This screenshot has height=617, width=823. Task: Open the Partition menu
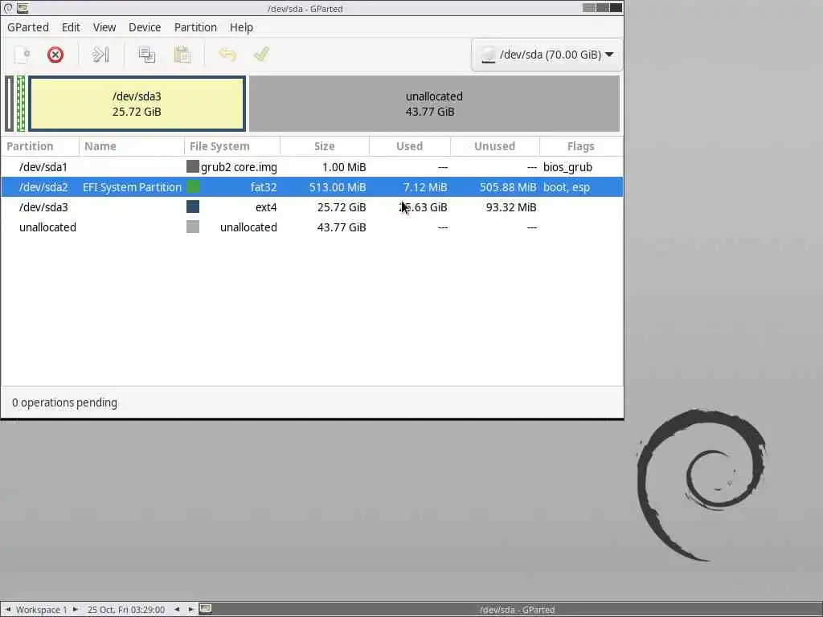(x=195, y=27)
